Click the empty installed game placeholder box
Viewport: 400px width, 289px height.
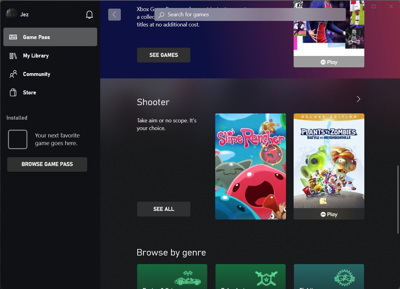pos(18,139)
